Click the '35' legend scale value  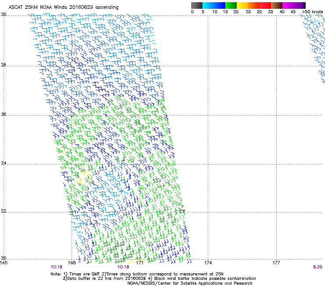pyautogui.click(x=271, y=12)
